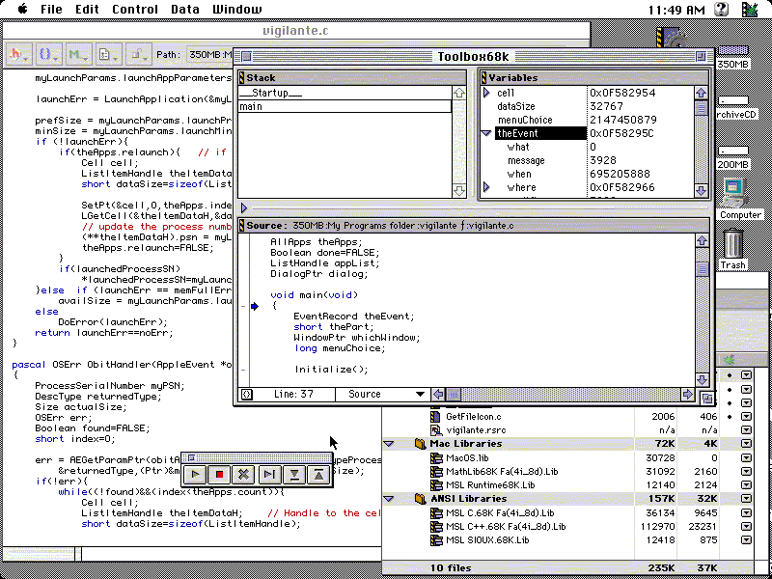Collapse theEvent variable disclosure triangle
Screen dimensions: 772x579
486,134
